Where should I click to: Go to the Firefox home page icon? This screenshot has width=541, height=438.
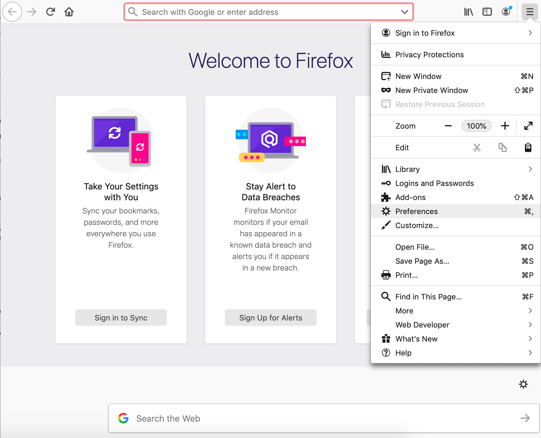click(69, 12)
